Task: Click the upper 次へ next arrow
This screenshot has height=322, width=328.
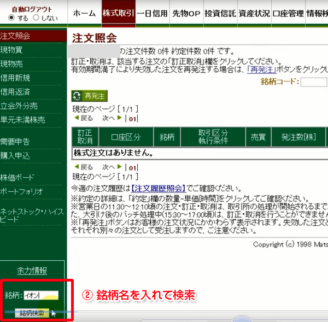Action: (x=112, y=118)
